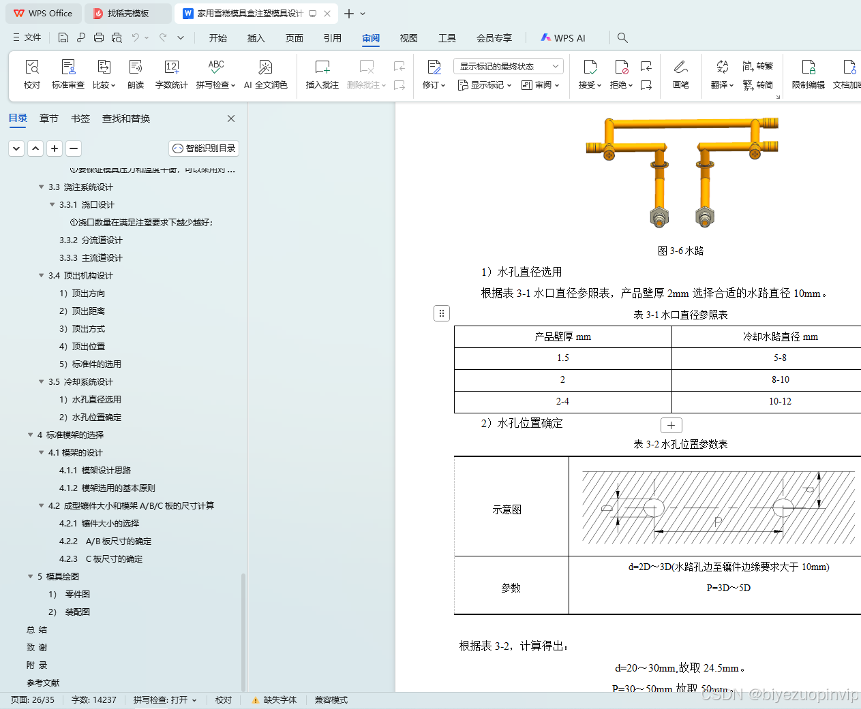The height and width of the screenshot is (709, 861).
Task: Convert text with 转繁
Action: click(x=758, y=66)
